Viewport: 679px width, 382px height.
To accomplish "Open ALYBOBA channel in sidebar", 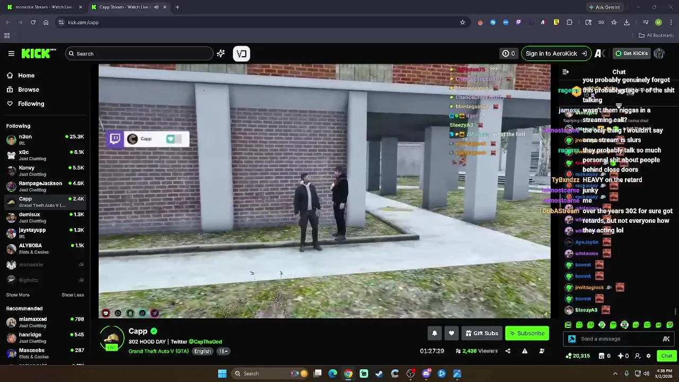I will click(x=45, y=249).
